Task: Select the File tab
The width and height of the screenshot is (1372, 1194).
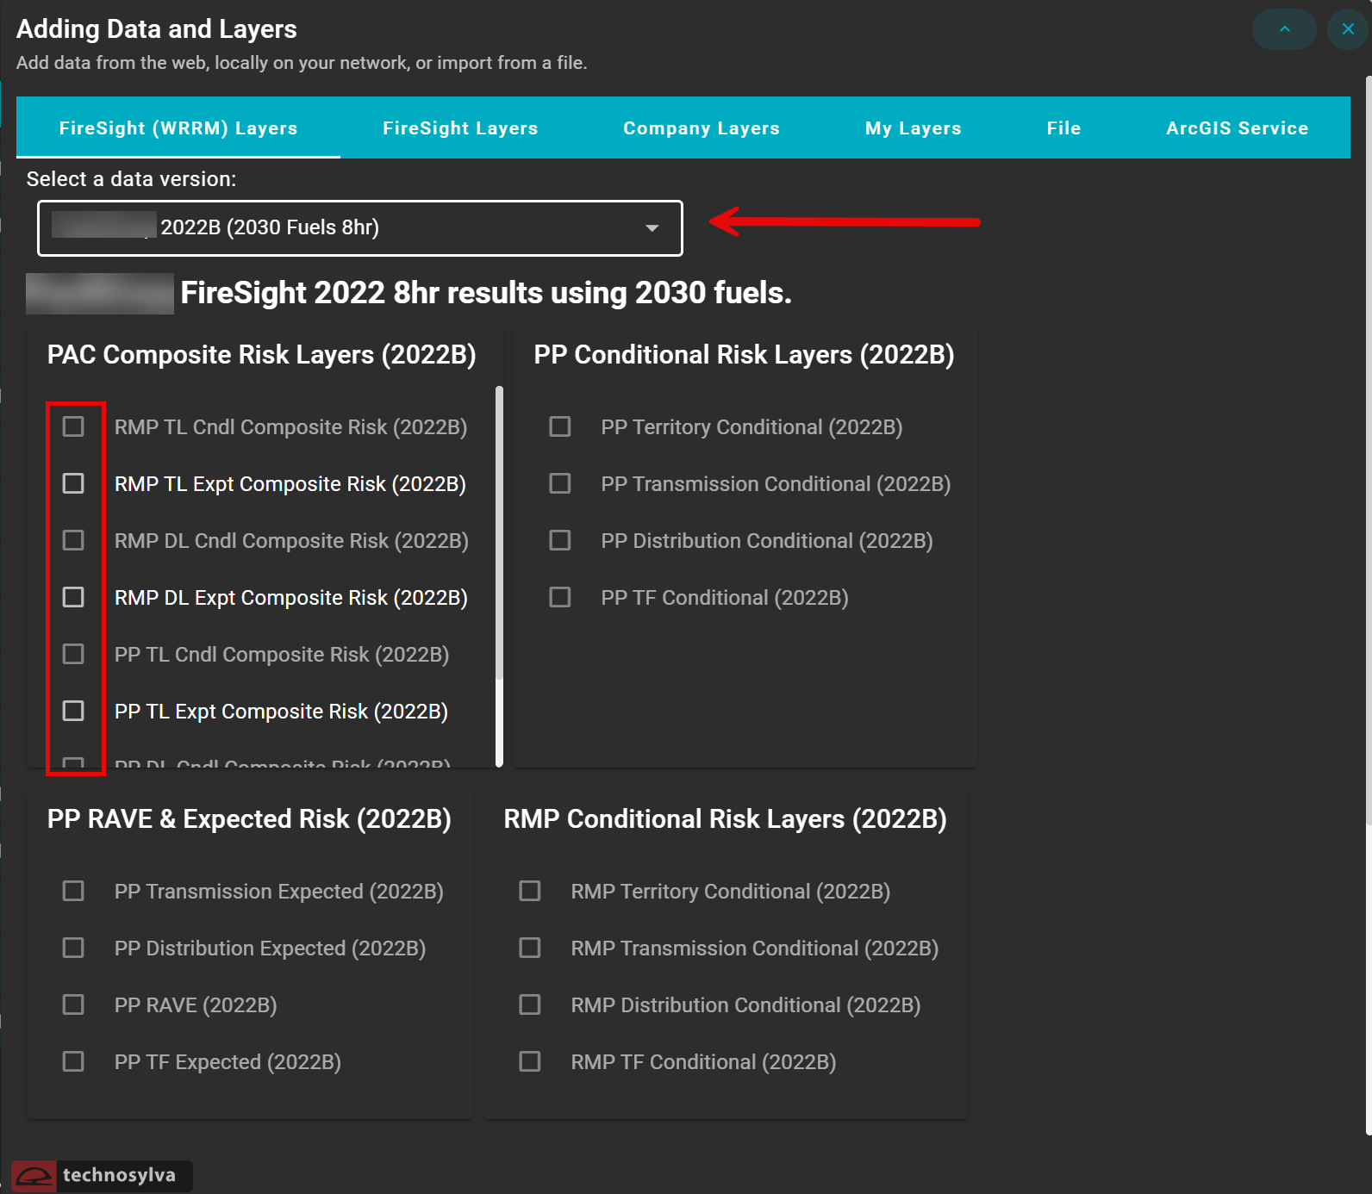Action: pos(1063,128)
